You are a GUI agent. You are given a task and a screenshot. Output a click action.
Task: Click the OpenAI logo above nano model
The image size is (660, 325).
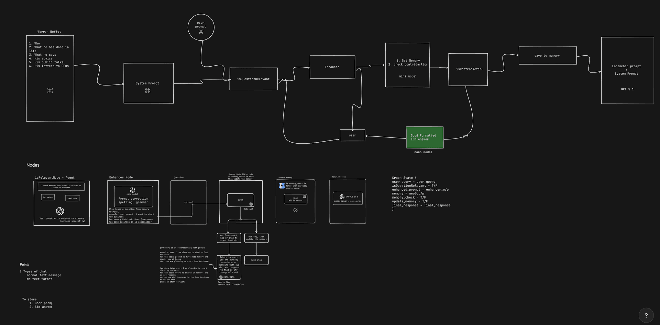(x=132, y=190)
